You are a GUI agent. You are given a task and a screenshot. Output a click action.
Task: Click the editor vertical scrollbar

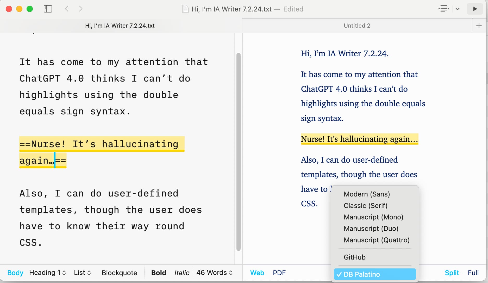238,151
